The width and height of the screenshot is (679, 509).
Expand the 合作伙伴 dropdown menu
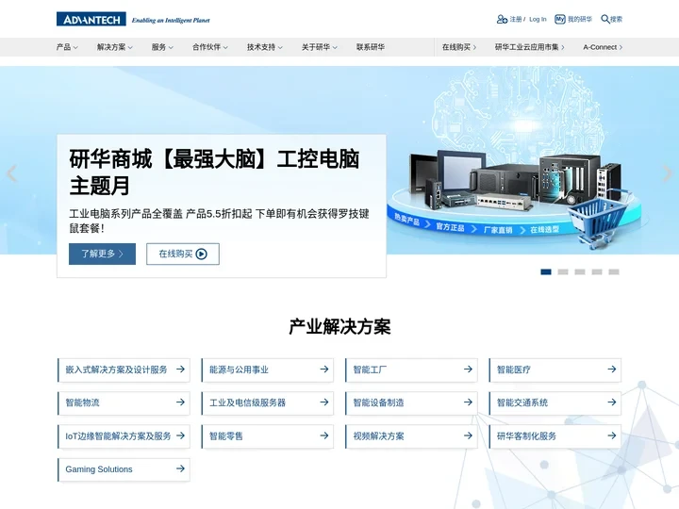click(x=210, y=47)
